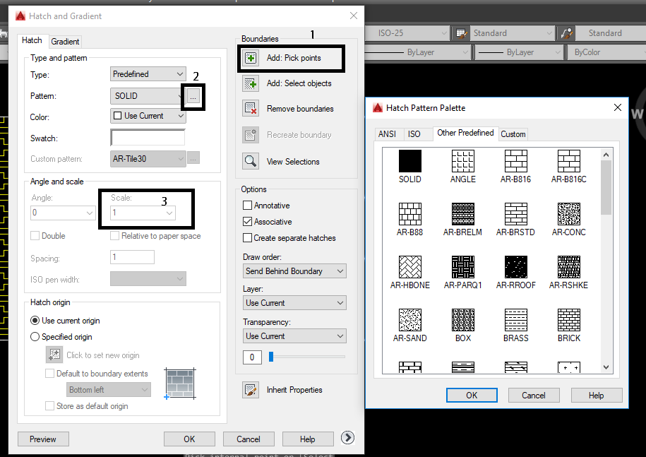The height and width of the screenshot is (457, 646).
Task: Click the Preview button
Action: click(42, 439)
